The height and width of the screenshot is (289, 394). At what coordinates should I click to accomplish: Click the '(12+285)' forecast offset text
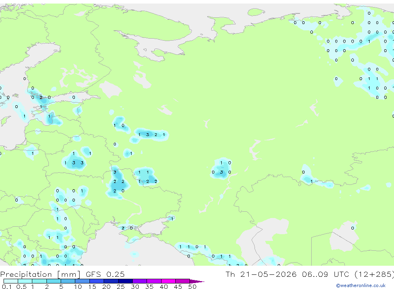point(374,274)
